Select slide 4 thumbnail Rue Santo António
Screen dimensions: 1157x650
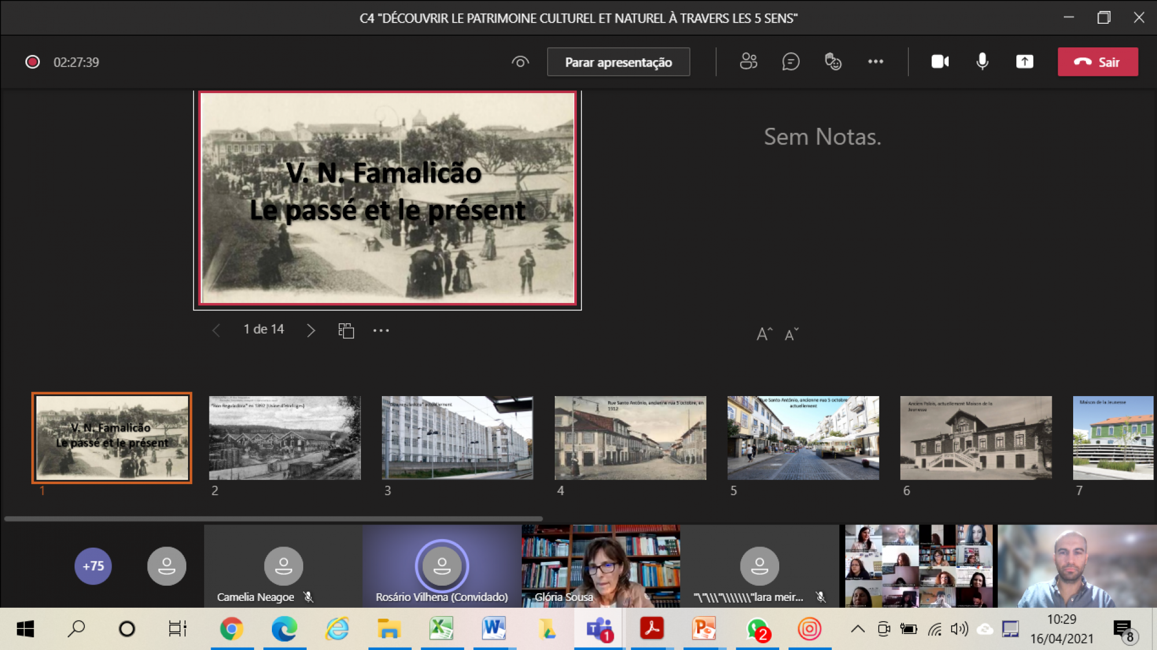[x=630, y=438]
